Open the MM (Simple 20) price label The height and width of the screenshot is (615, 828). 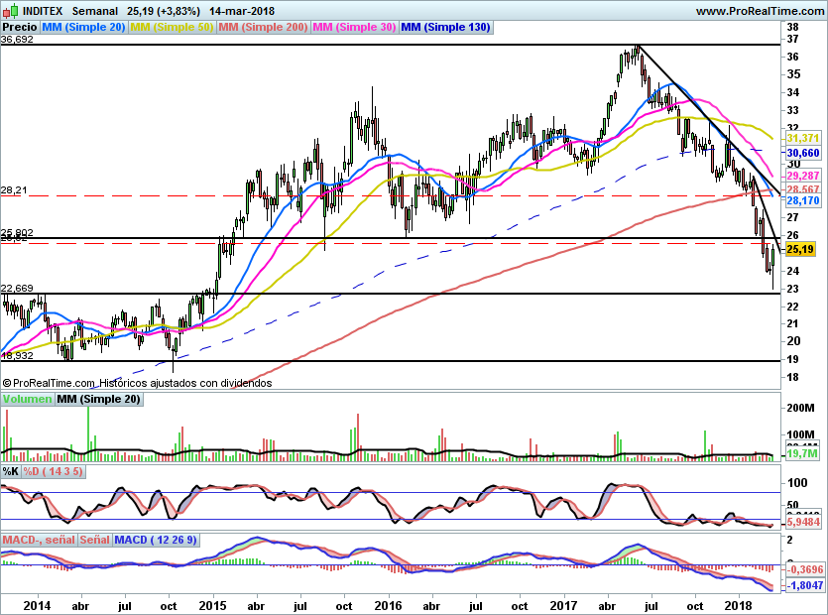coord(83,27)
